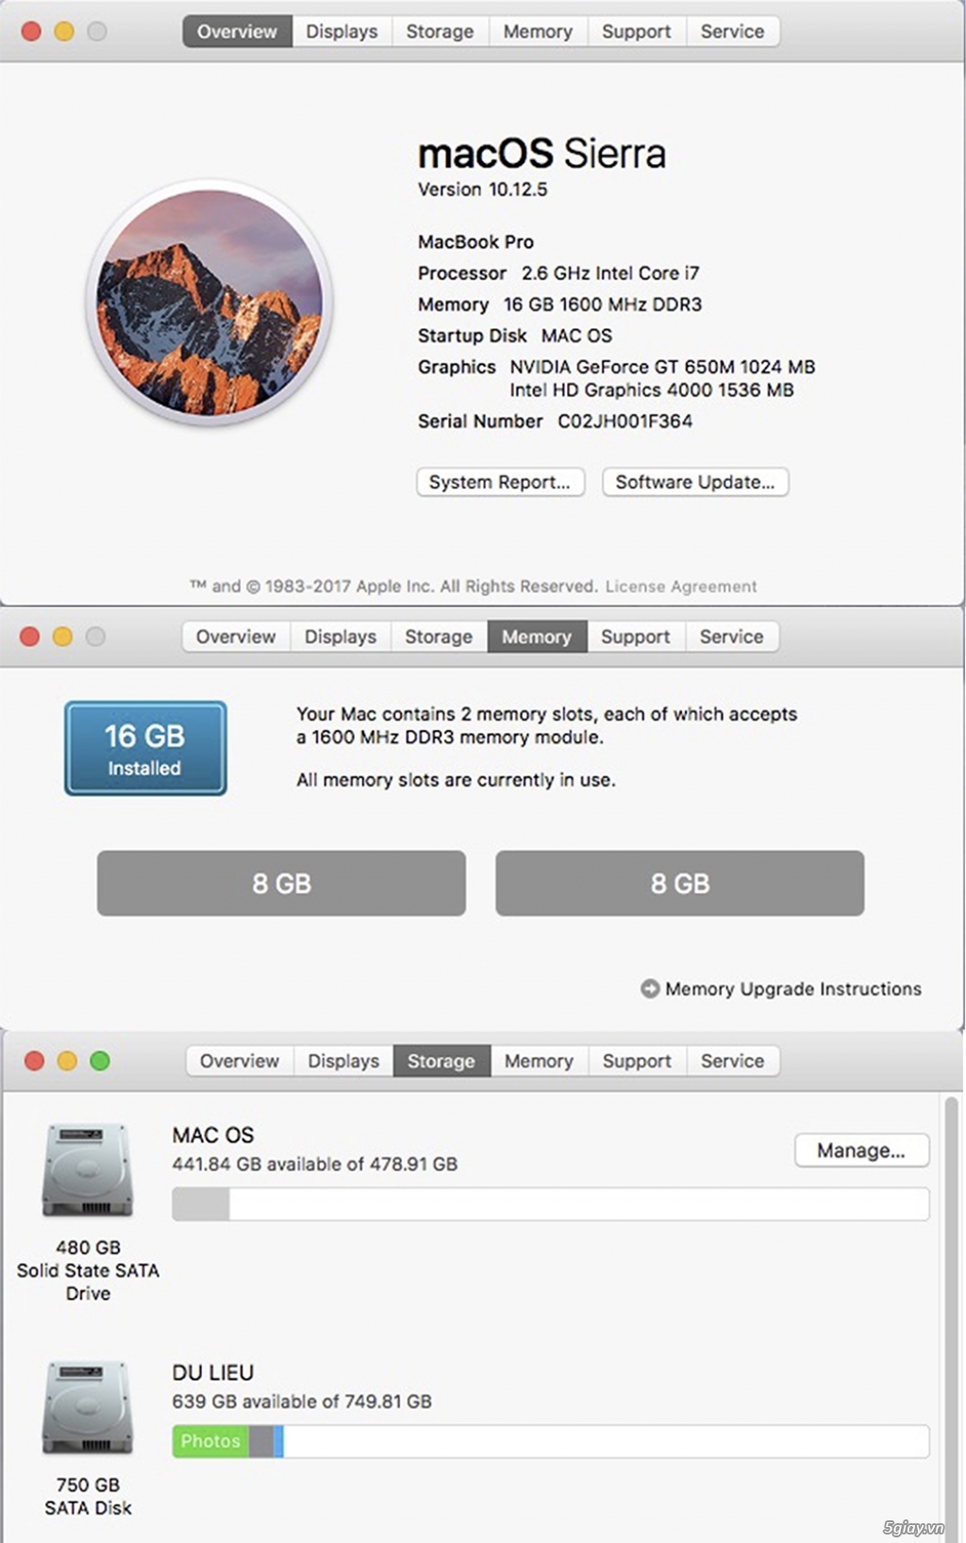Open Storage tab in Memory window

439,637
